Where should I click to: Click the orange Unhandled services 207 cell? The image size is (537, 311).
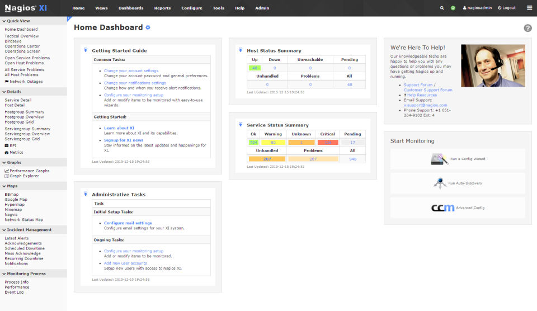pos(267,159)
